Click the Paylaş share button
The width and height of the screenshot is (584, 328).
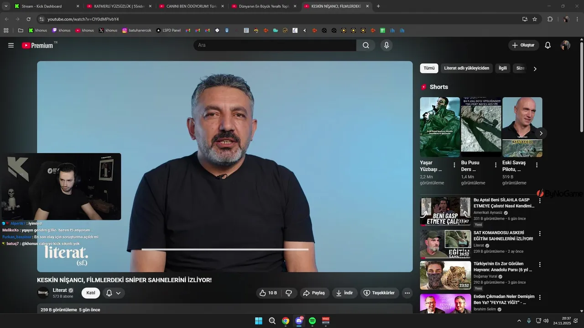click(x=314, y=293)
